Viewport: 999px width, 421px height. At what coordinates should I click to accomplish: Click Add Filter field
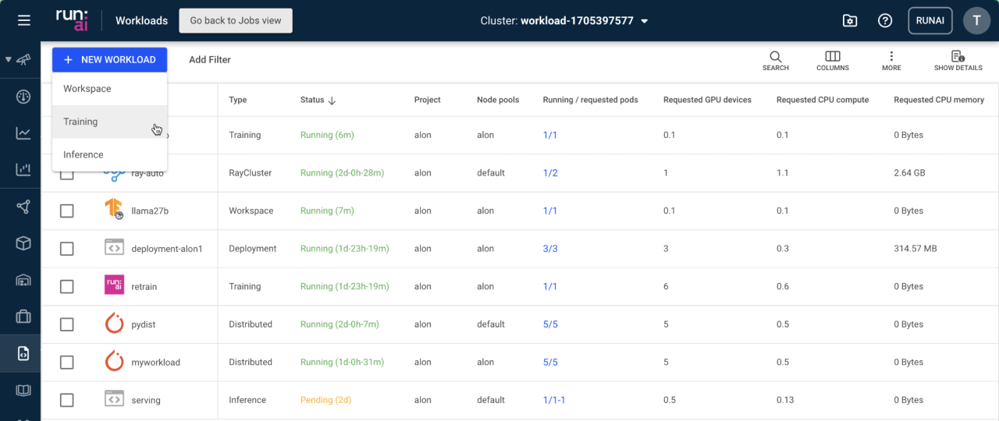click(x=210, y=59)
